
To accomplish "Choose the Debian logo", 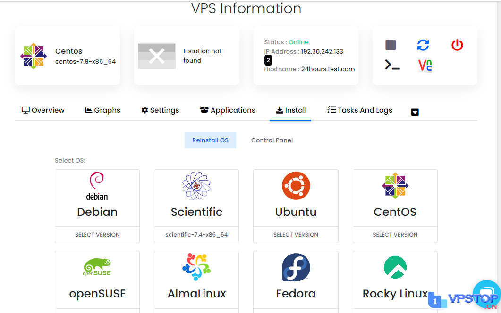I will (97, 186).
